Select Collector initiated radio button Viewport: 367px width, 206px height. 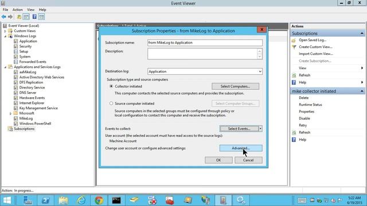[111, 86]
